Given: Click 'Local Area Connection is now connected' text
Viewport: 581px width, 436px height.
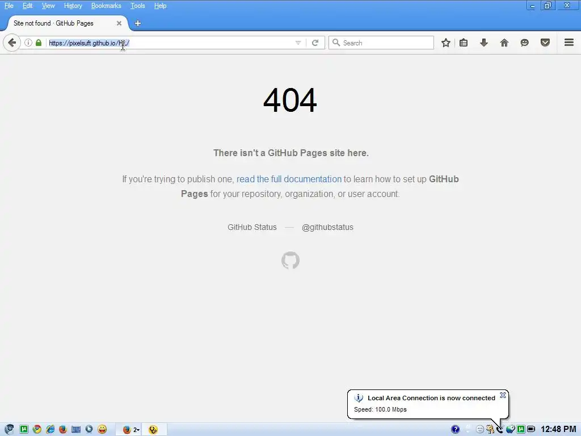Looking at the screenshot, I should (431, 398).
